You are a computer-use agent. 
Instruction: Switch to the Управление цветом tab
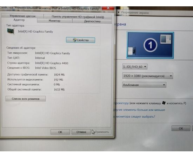[x=22, y=16]
